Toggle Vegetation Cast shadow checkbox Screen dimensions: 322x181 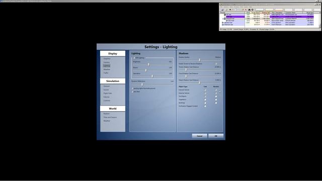coord(205,100)
